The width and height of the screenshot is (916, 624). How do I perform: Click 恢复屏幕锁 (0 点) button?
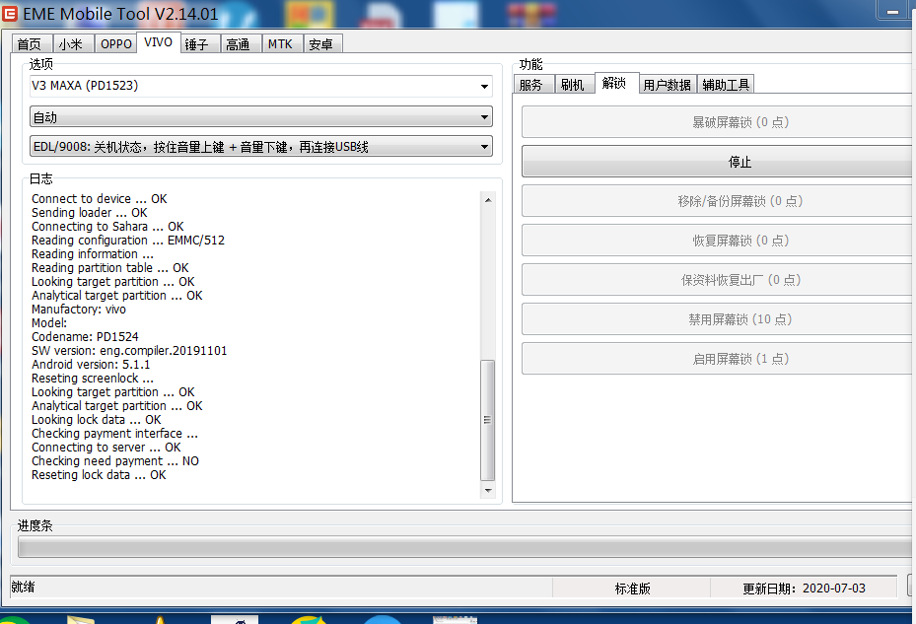(x=718, y=241)
